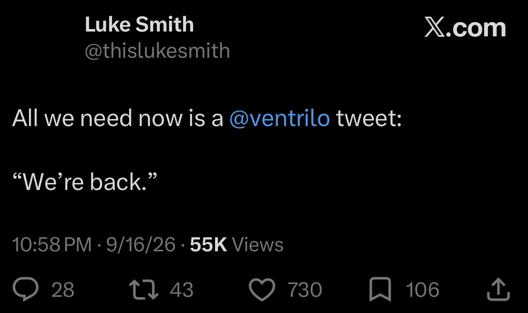Open the share options via upload arrow icon
Screen dimensions: 528x313
[498, 290]
